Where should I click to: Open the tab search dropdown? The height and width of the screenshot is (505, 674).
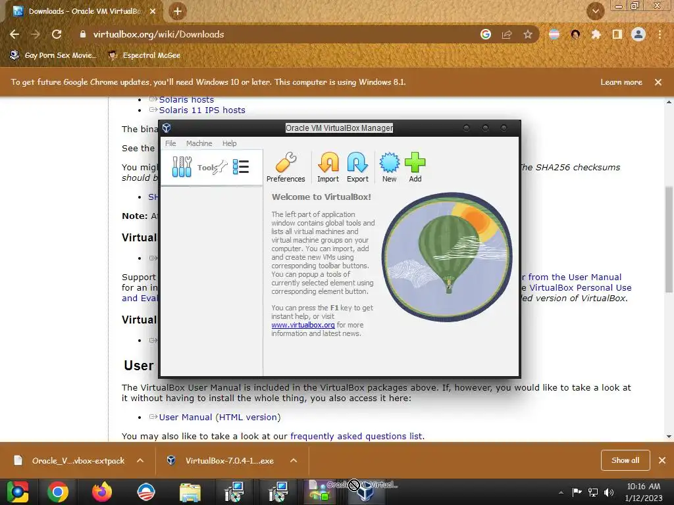pos(595,11)
